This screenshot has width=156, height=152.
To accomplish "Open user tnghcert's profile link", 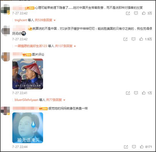I will pyautogui.click(x=21, y=20).
